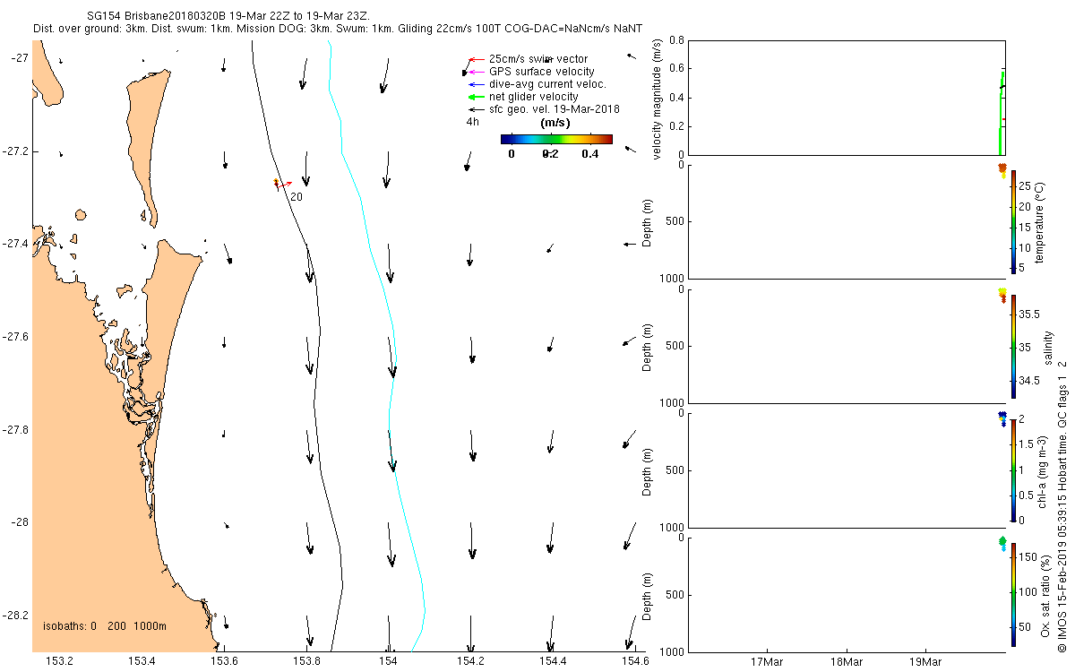Click the oxygen saturation profile data points
This screenshot has height=672, width=1075.
1002,543
